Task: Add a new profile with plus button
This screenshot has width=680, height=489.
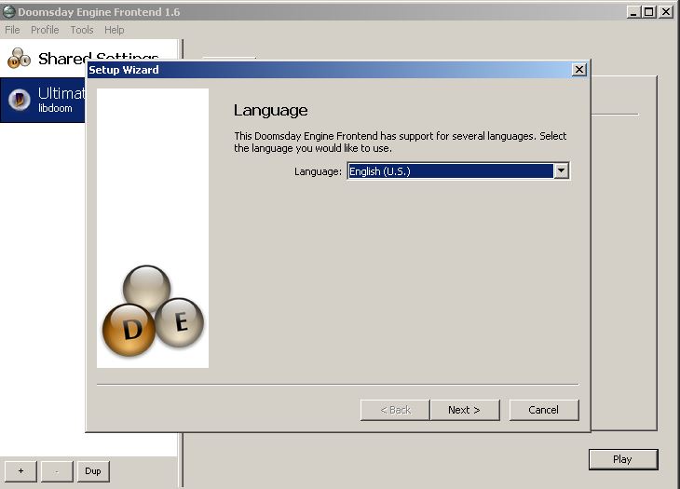Action: tap(20, 471)
